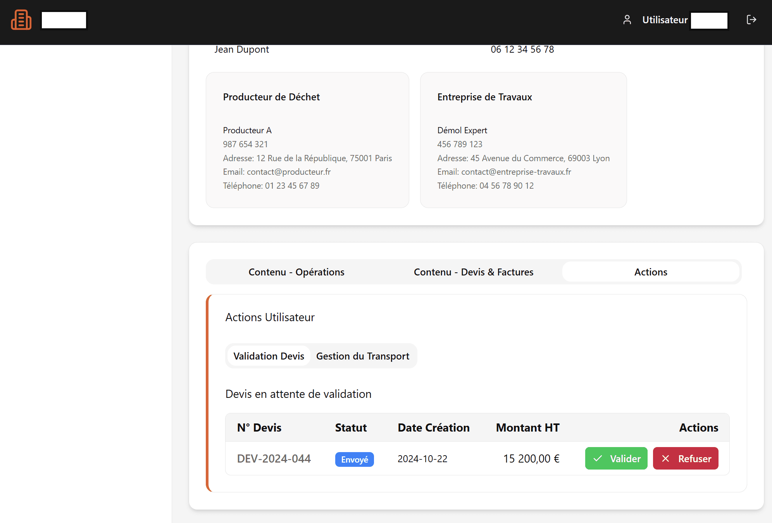Validate quote DEV-2024-044 with Valider button
Image resolution: width=772 pixels, height=523 pixels.
(616, 459)
